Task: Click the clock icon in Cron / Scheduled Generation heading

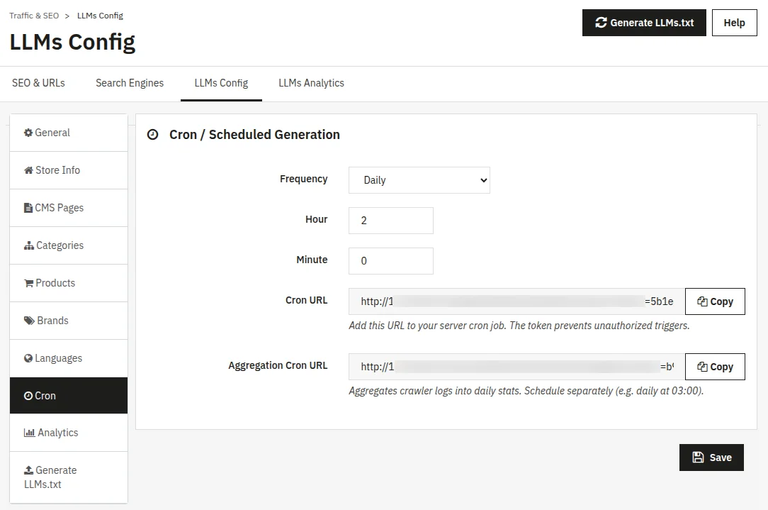Action: pyautogui.click(x=153, y=134)
